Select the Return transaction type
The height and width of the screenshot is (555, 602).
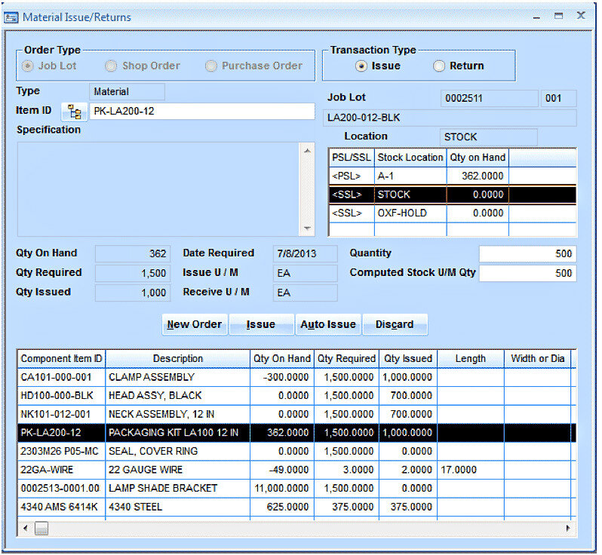point(439,66)
